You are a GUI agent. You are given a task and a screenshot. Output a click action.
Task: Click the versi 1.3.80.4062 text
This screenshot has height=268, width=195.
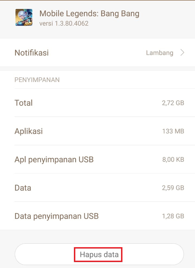pyautogui.click(x=64, y=23)
